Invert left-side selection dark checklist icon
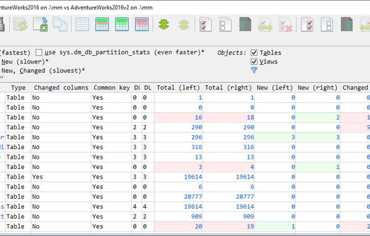This screenshot has width=370, height=236. pyautogui.click(x=245, y=25)
